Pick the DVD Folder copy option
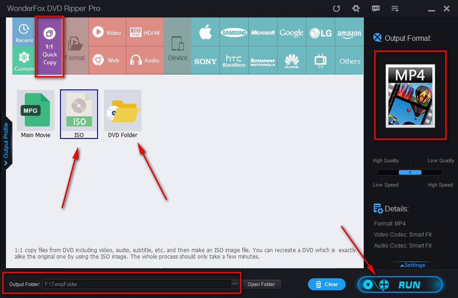The image size is (458, 298). tap(123, 114)
